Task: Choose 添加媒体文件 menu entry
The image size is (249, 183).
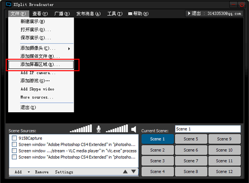Action: 41,56
